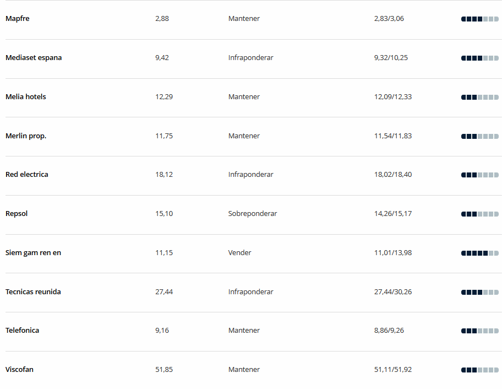Click the Infraponderar label for Red electrica
Image resolution: width=502 pixels, height=389 pixels.
click(250, 175)
